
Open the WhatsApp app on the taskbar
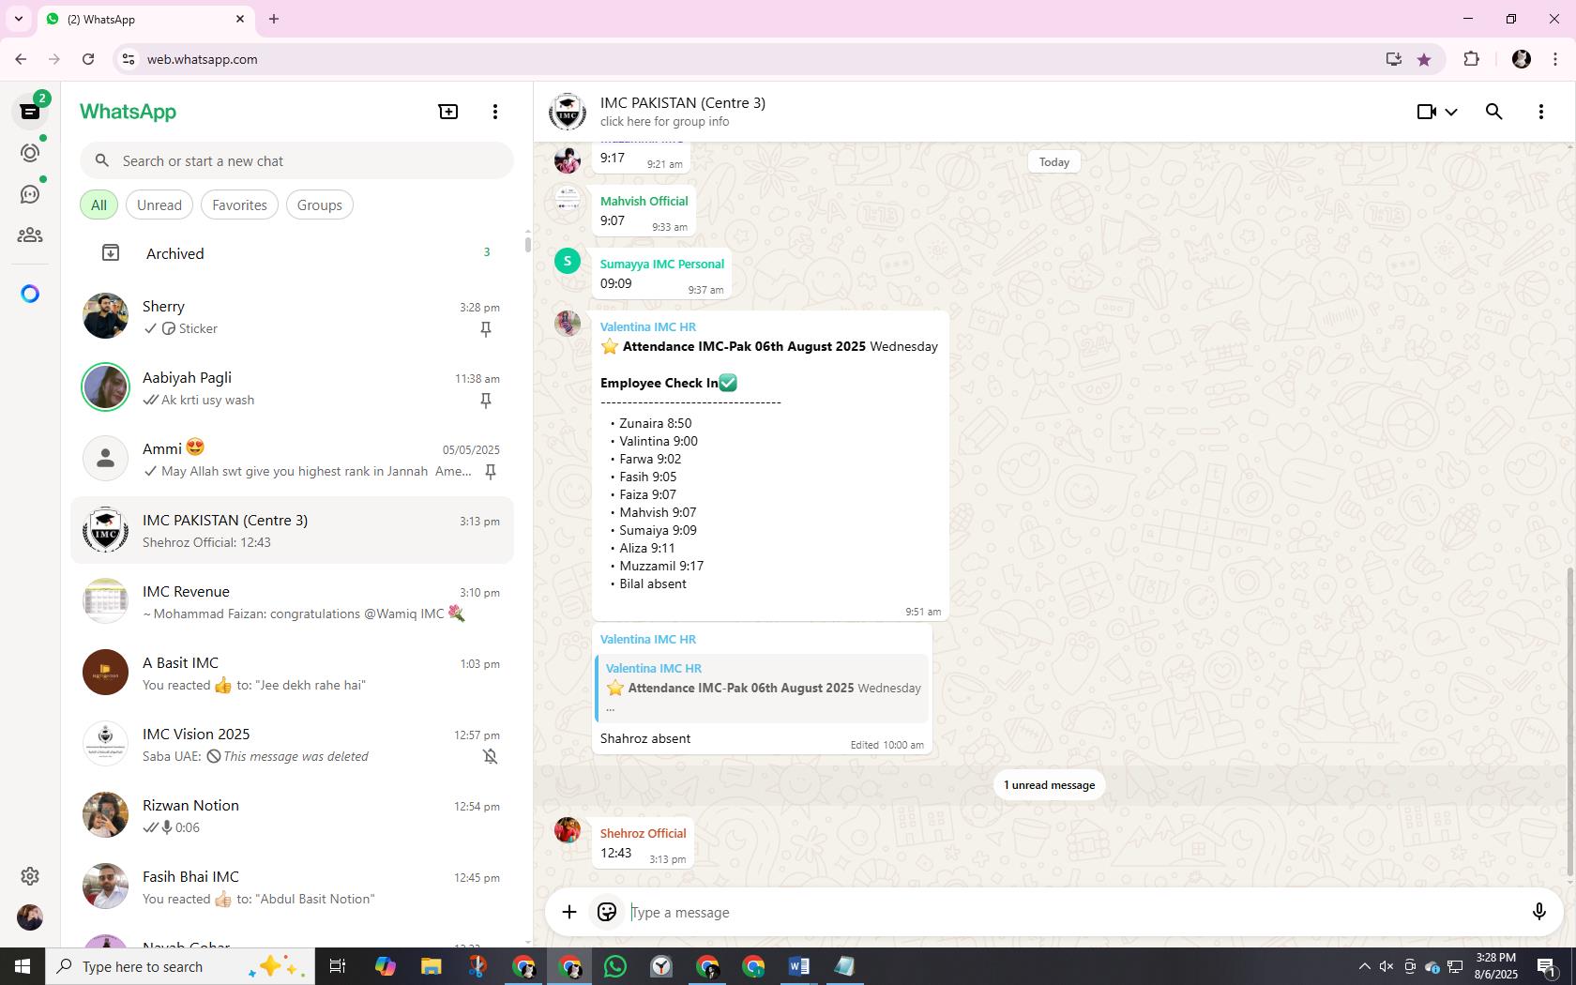point(615,966)
